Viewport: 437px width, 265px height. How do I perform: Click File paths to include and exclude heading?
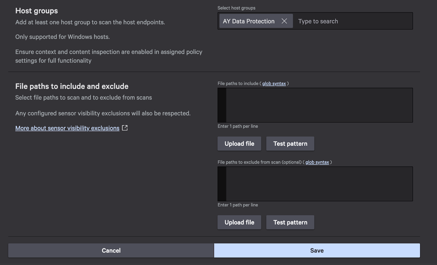tap(72, 86)
